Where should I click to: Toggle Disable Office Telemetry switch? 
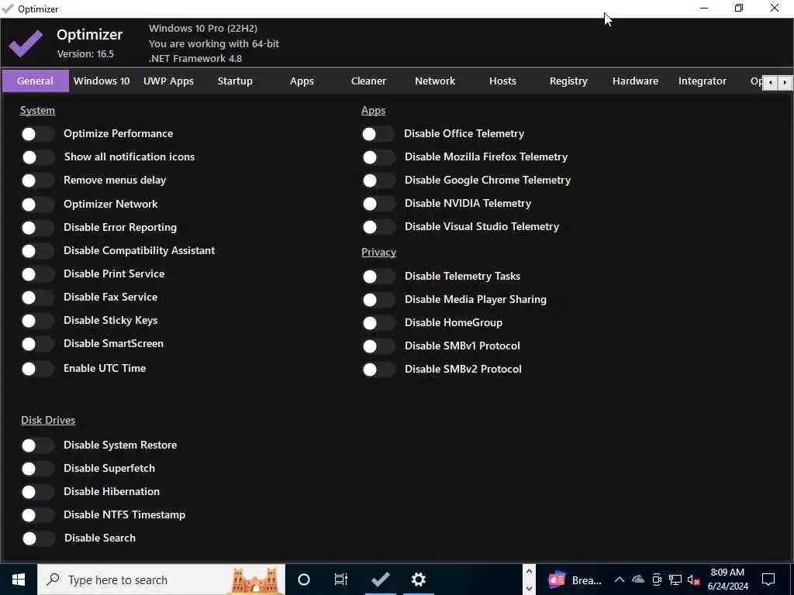(x=378, y=134)
